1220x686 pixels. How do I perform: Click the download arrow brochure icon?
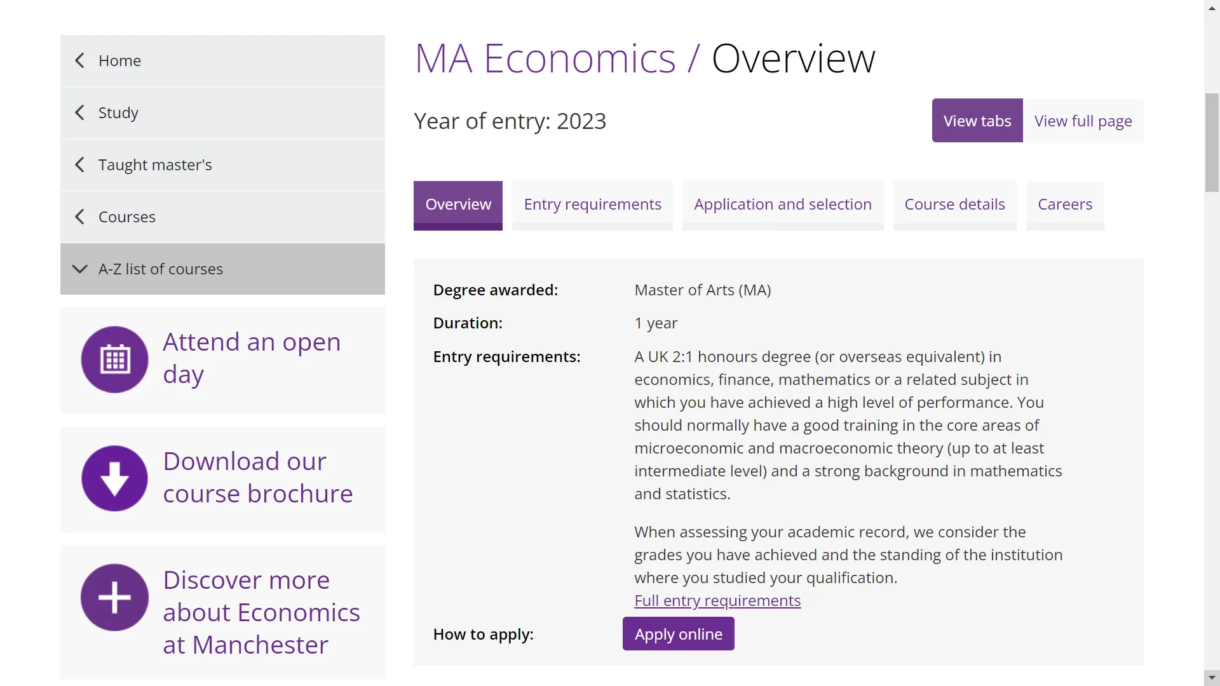click(x=114, y=478)
